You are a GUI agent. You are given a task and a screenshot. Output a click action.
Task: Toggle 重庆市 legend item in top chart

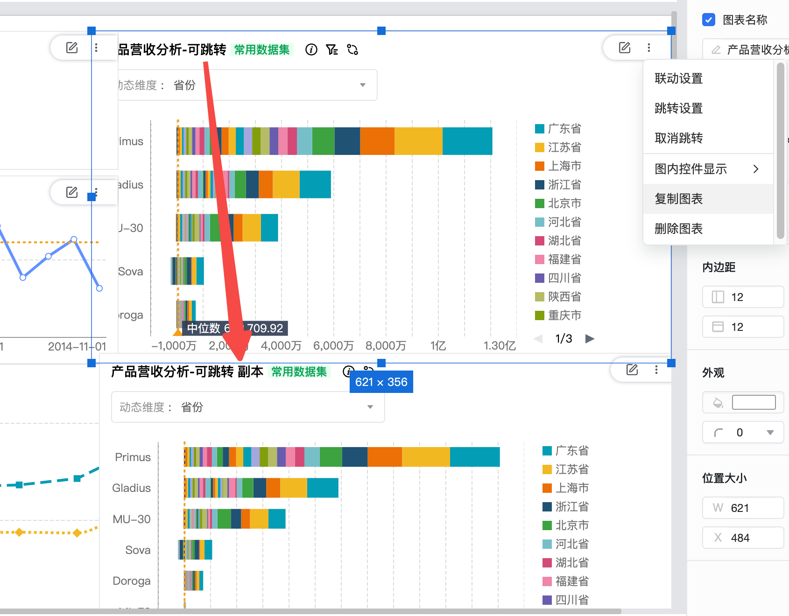click(x=558, y=315)
